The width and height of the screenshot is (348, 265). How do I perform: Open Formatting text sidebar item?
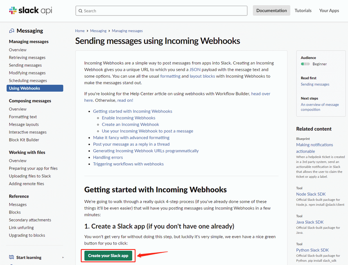23,117
